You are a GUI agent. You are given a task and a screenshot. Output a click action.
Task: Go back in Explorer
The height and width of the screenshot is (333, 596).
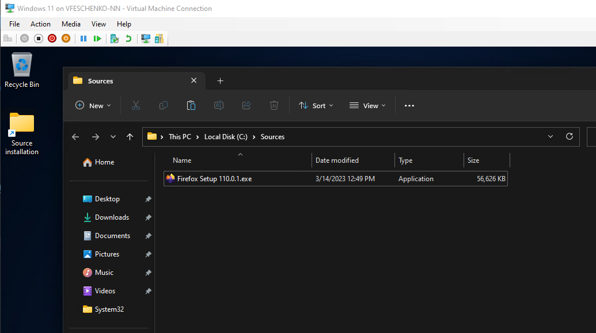pos(75,137)
